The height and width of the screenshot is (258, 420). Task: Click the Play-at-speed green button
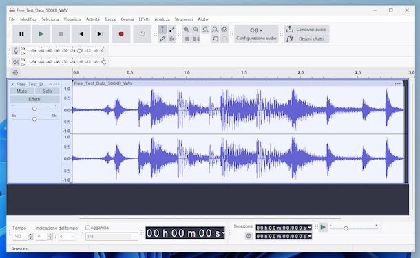[323, 228]
